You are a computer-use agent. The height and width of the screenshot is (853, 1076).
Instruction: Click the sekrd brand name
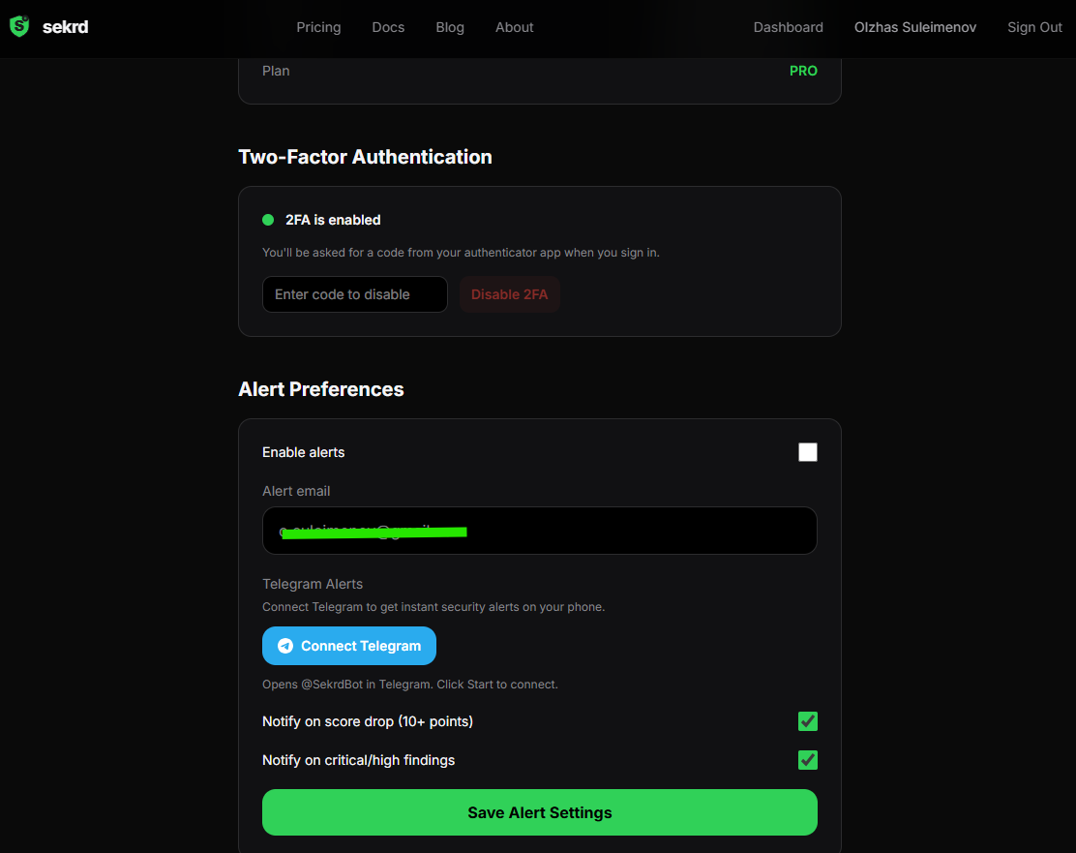click(65, 27)
